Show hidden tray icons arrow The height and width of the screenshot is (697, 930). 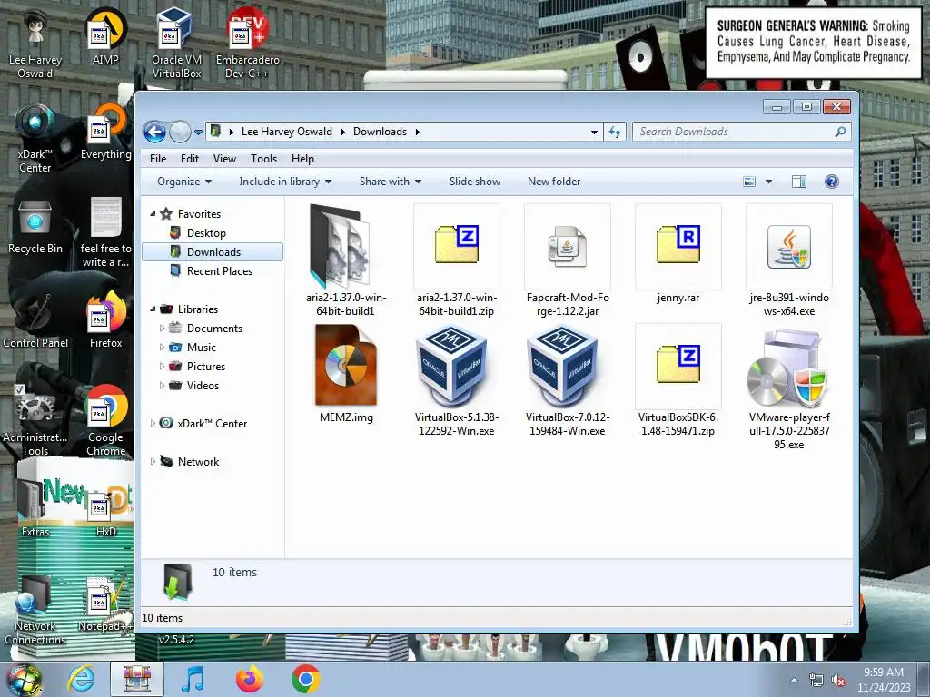pos(794,681)
